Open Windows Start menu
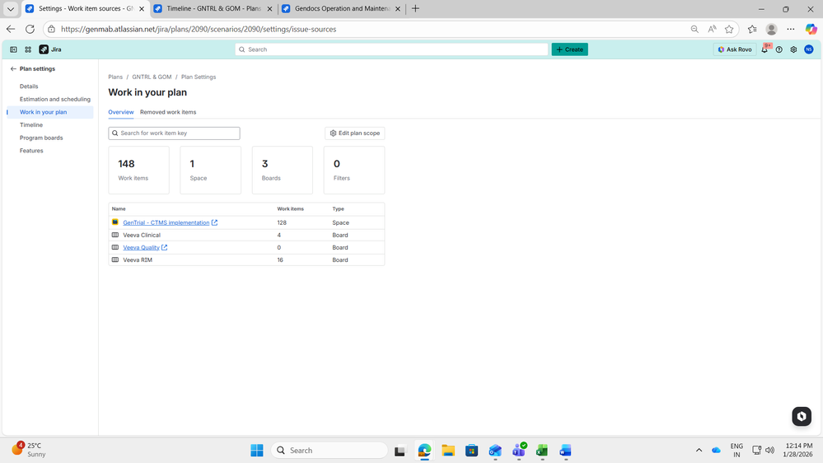823x463 pixels. click(257, 451)
